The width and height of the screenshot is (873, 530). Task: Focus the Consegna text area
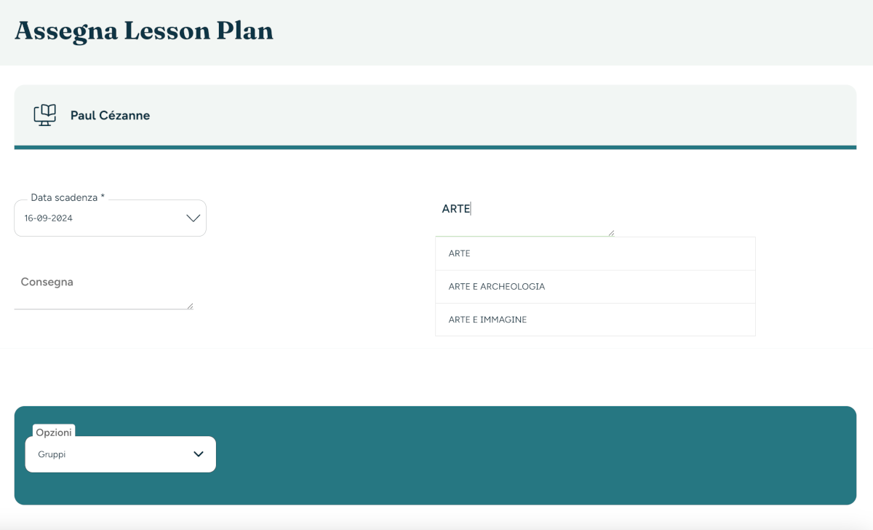[104, 290]
